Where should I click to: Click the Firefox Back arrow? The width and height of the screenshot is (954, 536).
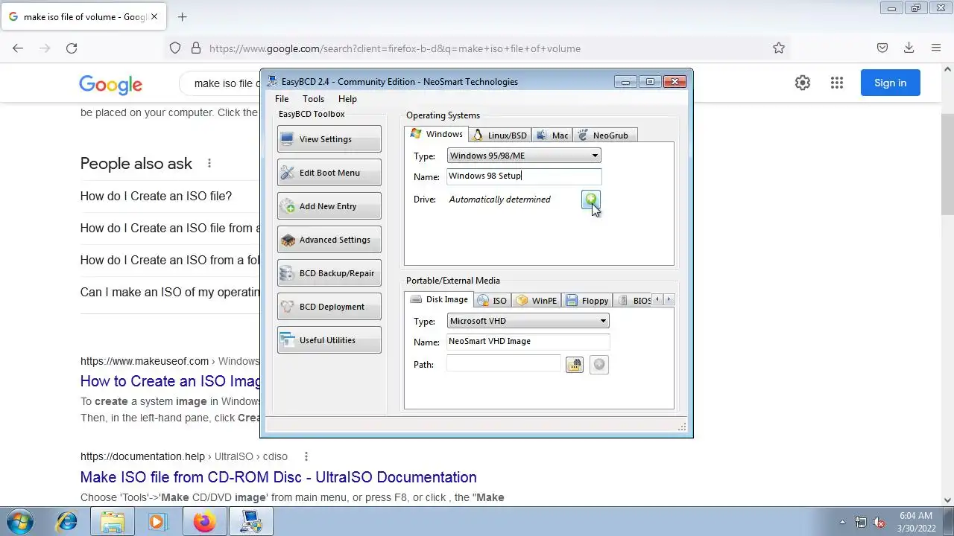(18, 48)
